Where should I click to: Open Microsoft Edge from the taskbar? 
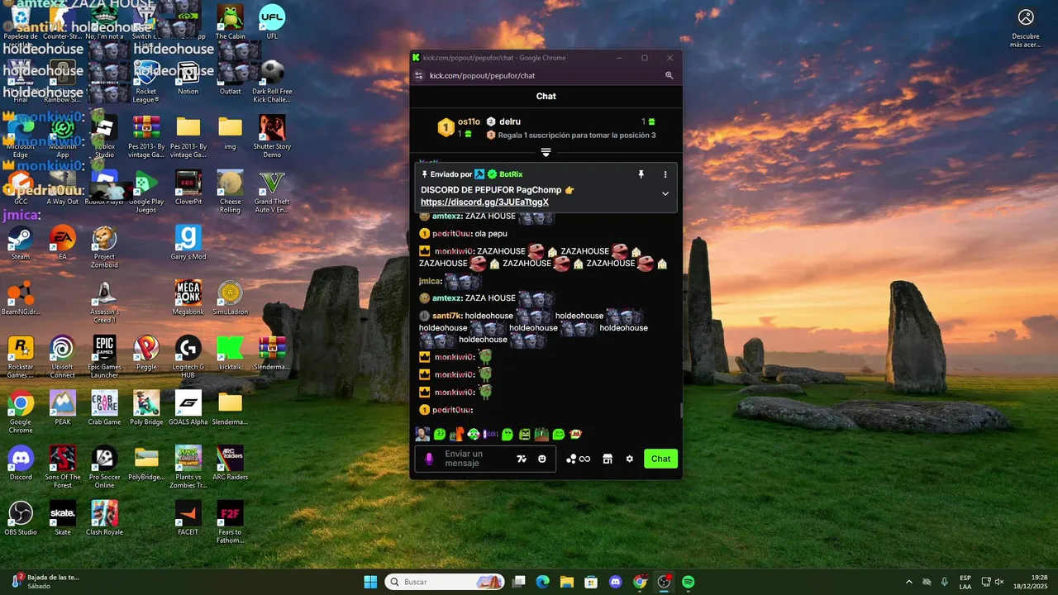(x=542, y=582)
